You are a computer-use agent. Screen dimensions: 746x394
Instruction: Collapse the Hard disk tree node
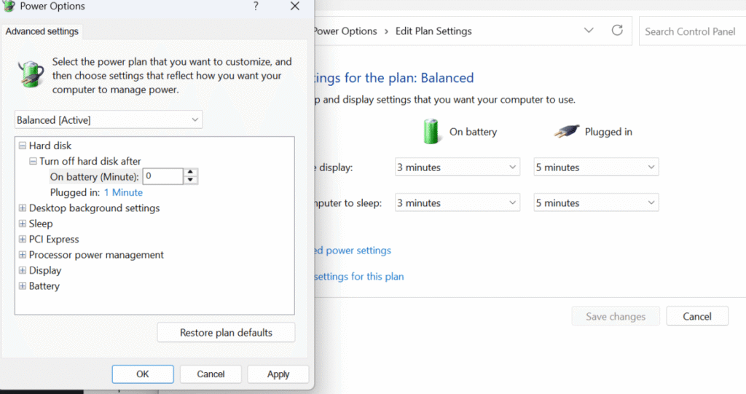coord(22,146)
